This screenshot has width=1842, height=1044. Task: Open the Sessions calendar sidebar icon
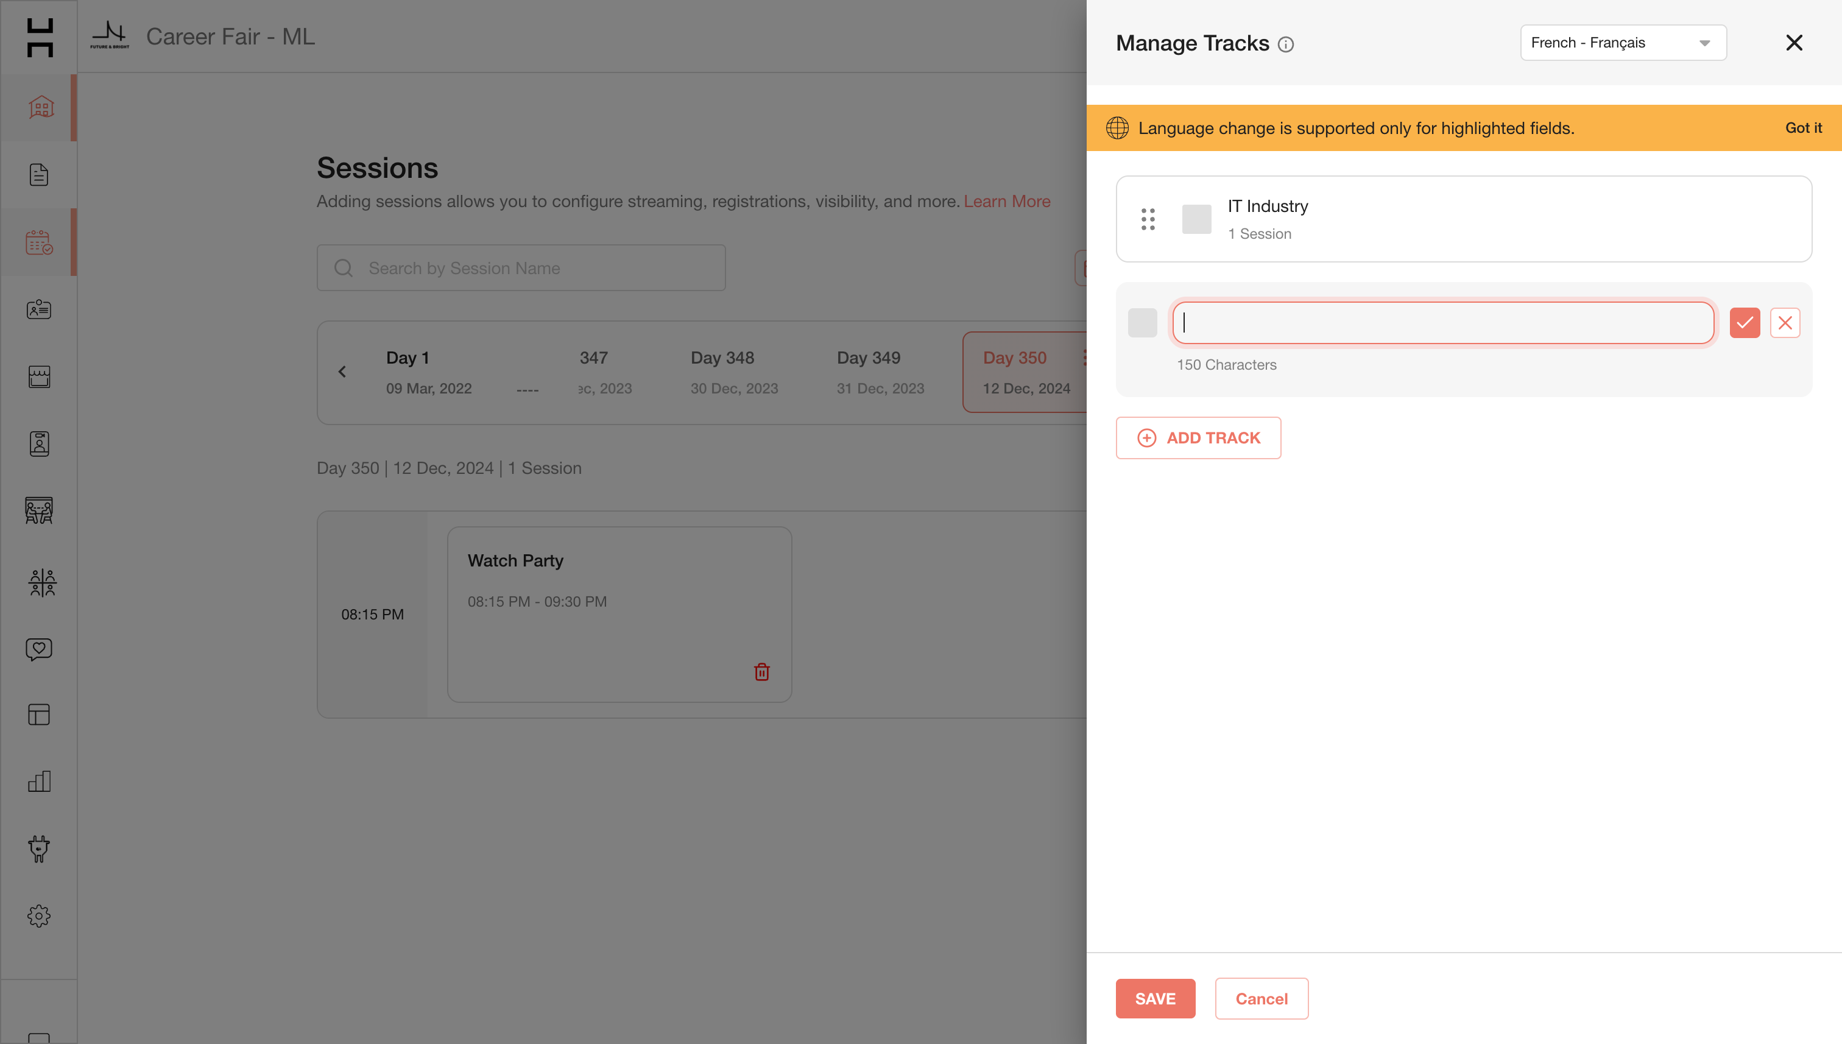[x=40, y=242]
